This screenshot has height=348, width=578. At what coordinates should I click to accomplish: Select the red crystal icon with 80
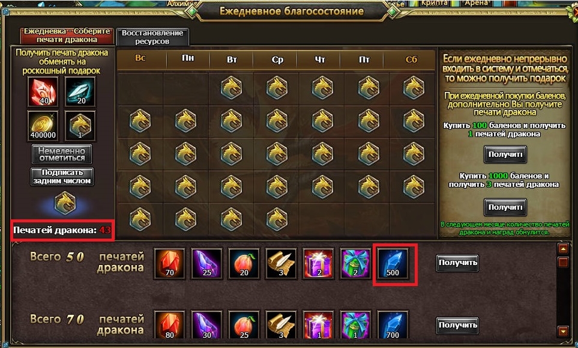(170, 326)
